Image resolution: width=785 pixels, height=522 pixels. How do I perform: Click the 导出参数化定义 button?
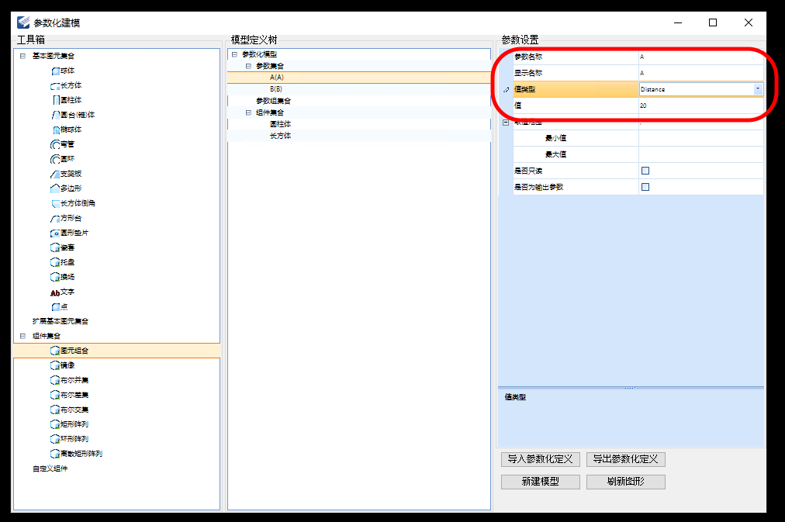626,459
